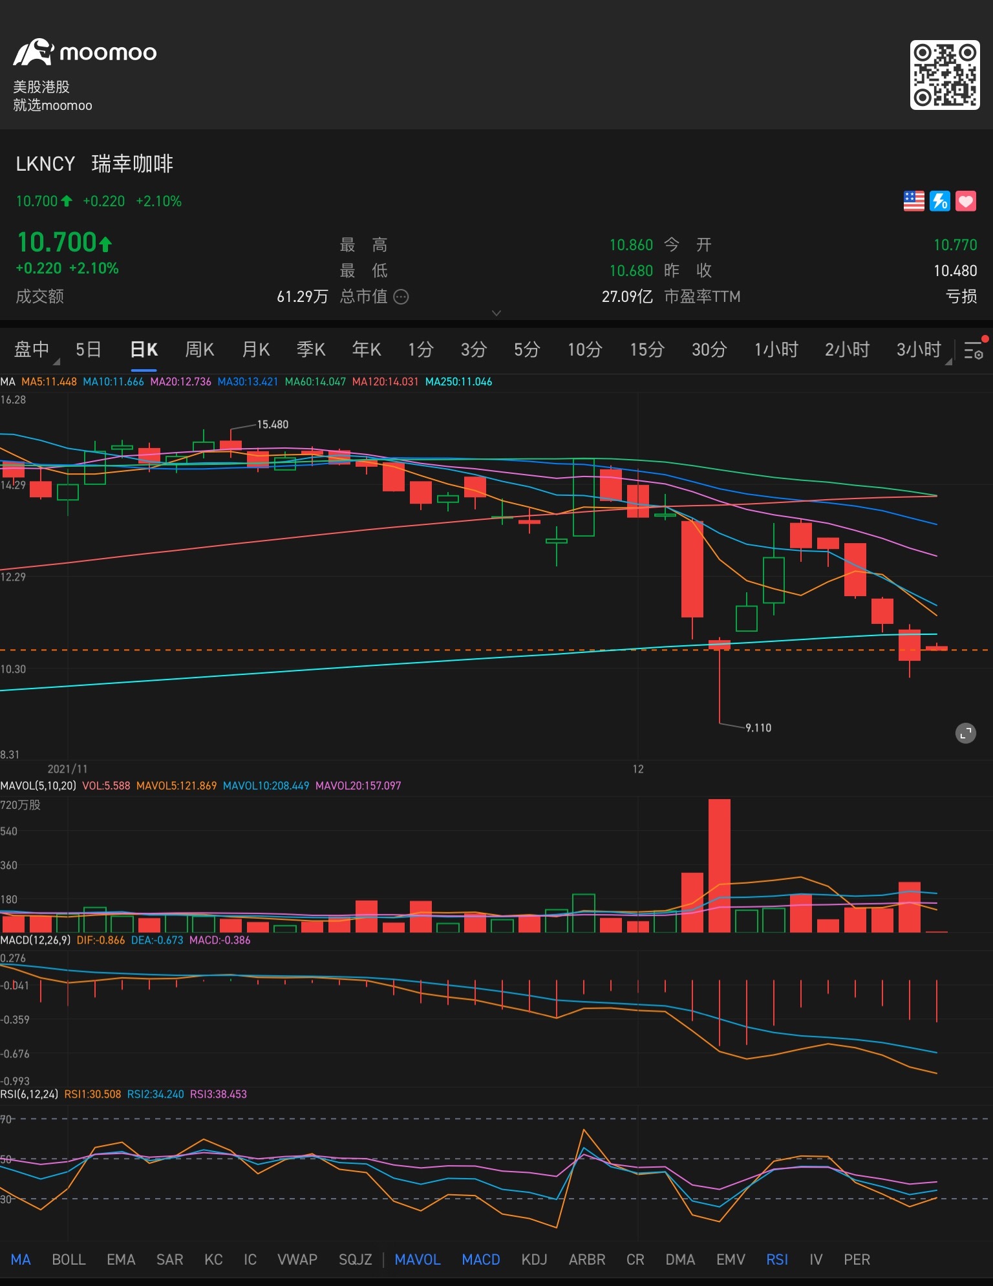Toggle the BOLL indicator

[x=69, y=1259]
